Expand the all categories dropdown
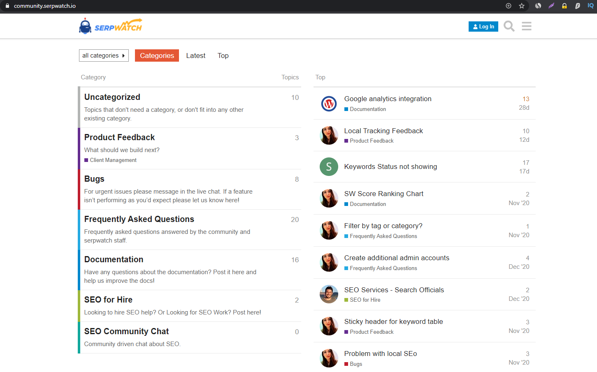 coord(104,55)
